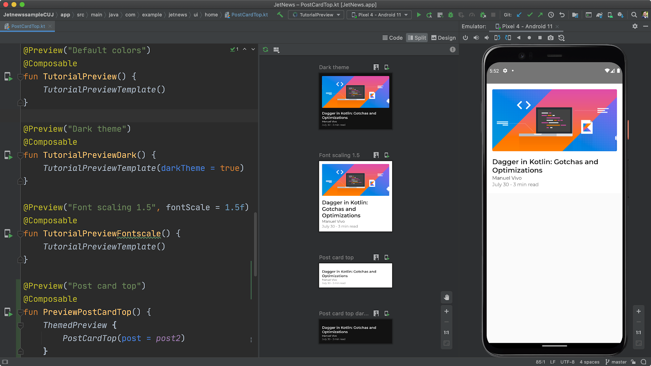Open emulator settings with the gear icon
The image size is (651, 366).
coord(635,26)
